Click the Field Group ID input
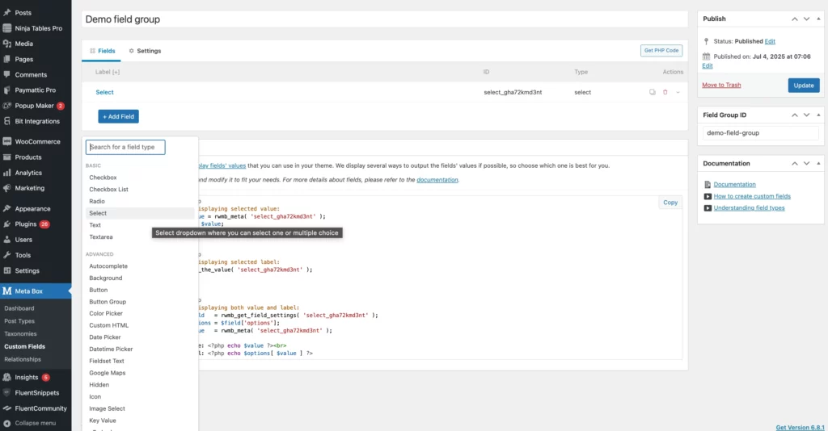The width and height of the screenshot is (828, 431). (760, 133)
